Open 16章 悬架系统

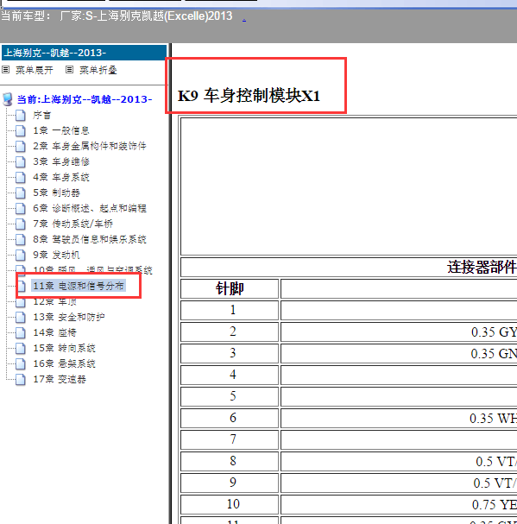coord(64,363)
